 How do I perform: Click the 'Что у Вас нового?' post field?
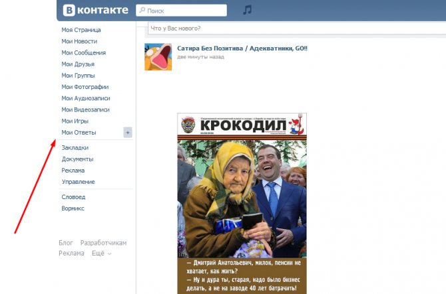pos(293,29)
